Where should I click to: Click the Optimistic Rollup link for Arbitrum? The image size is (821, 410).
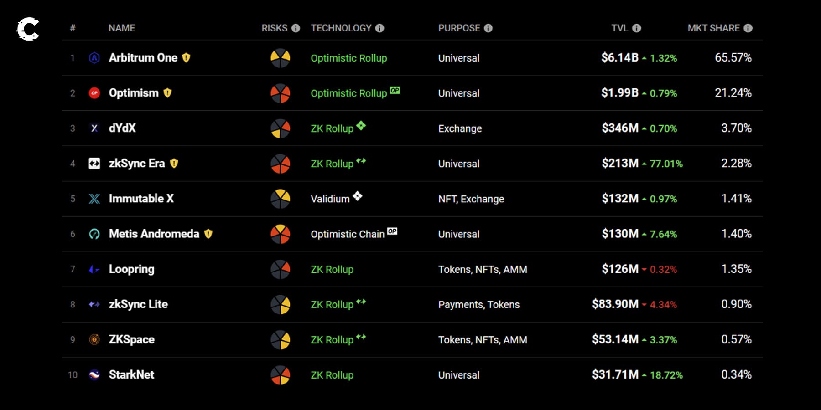[x=348, y=58]
